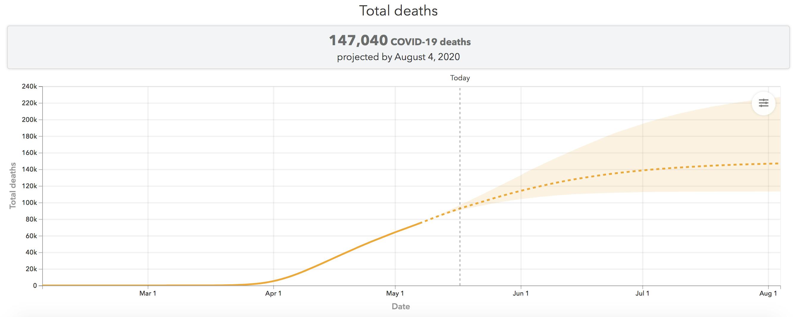Open the chart settings sliders icon
The image size is (797, 317).
pyautogui.click(x=763, y=103)
